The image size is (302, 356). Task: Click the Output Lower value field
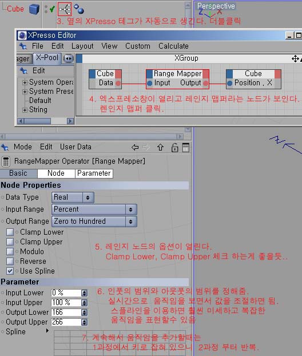[66, 313]
